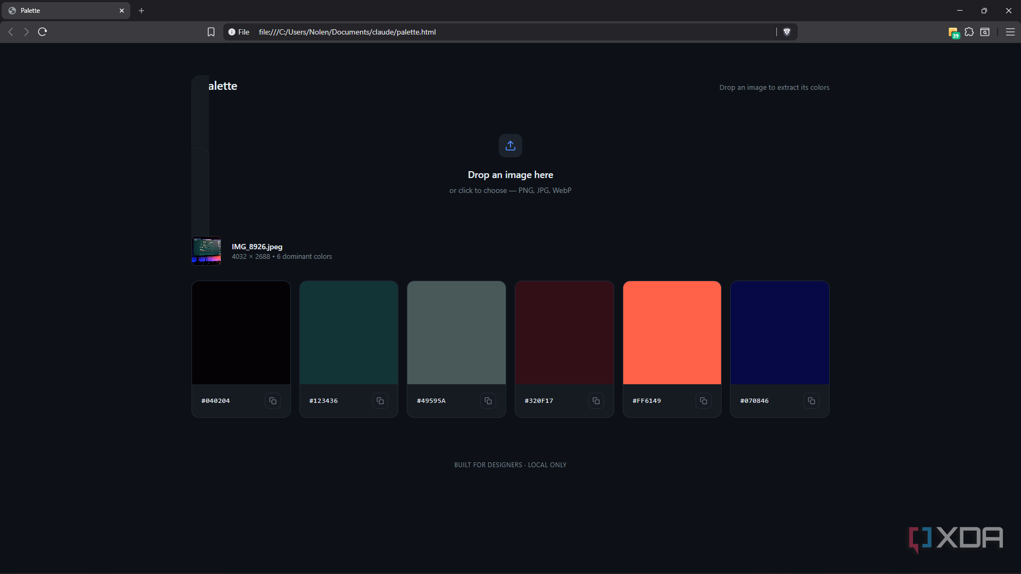
Task: Copy hex code #49595A
Action: click(488, 401)
